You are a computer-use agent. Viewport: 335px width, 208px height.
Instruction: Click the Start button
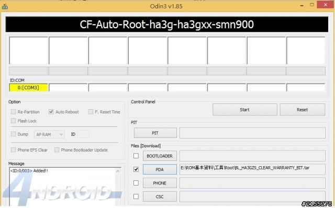(245, 110)
